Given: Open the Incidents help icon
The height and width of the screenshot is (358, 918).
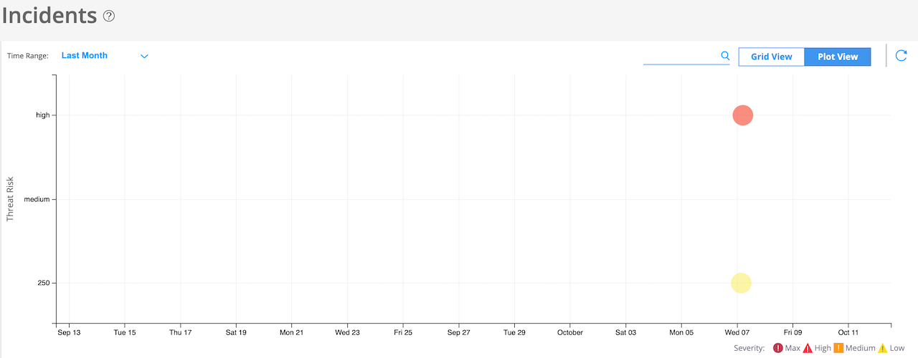Looking at the screenshot, I should pyautogui.click(x=109, y=16).
